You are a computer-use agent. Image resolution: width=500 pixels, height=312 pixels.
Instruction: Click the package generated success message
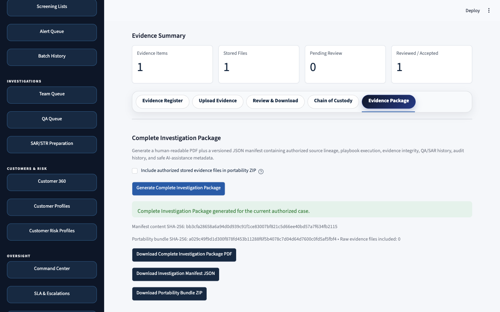click(x=302, y=209)
